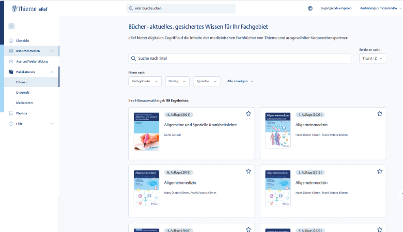
Task: Click the Playlists icon in sidebar
Action: point(11,113)
